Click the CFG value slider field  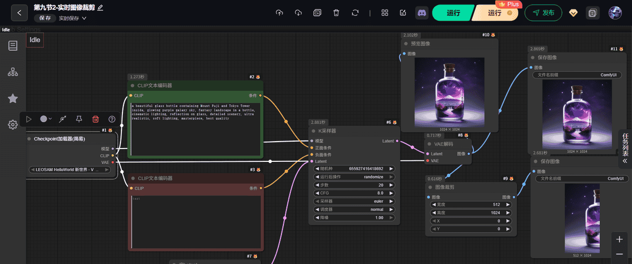coord(354,193)
